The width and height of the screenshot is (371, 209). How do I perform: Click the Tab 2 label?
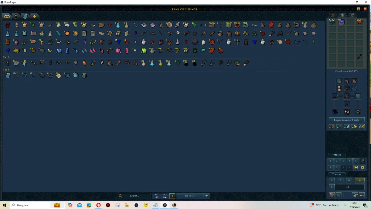(x=6, y=57)
